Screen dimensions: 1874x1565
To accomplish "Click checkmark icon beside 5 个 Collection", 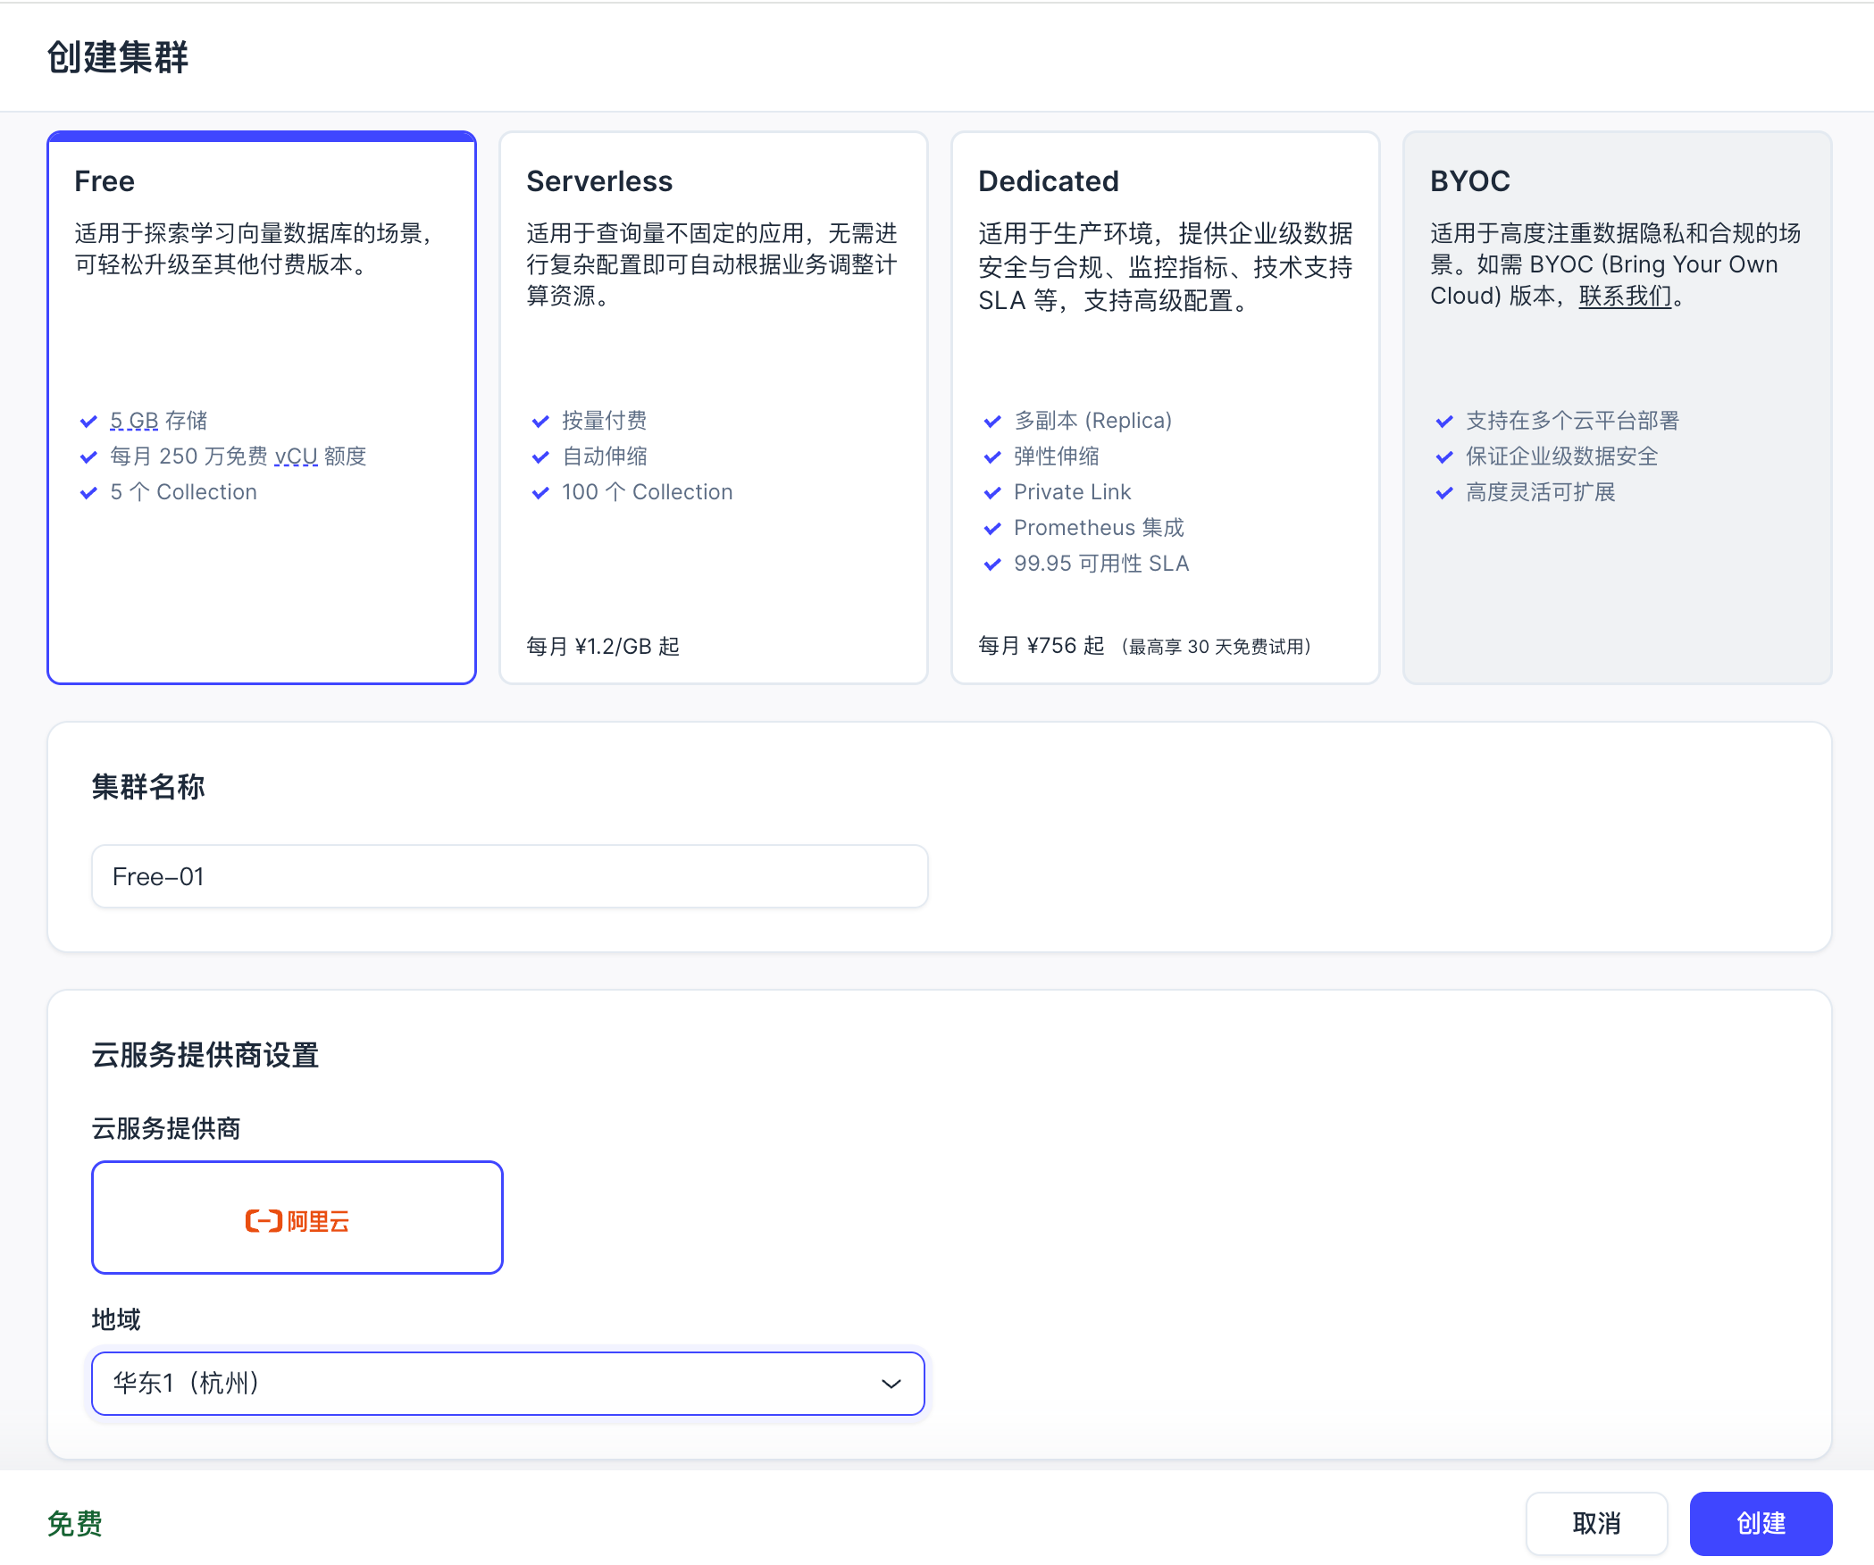I will pos(88,493).
